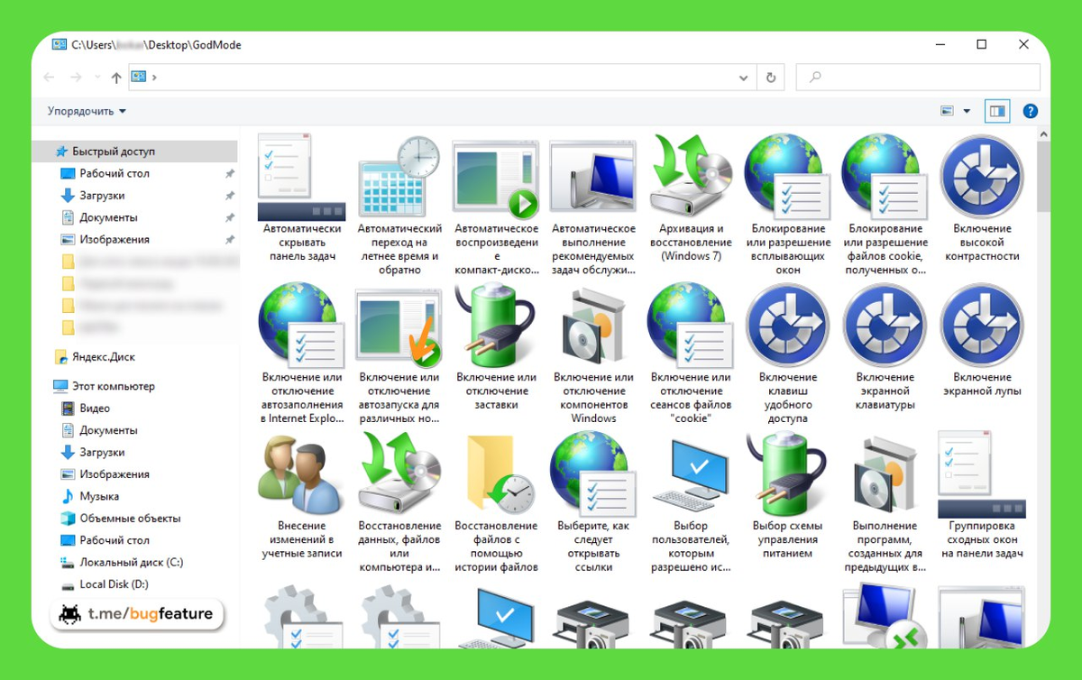
Task: Expand the address bar history dropdown
Action: (x=744, y=78)
